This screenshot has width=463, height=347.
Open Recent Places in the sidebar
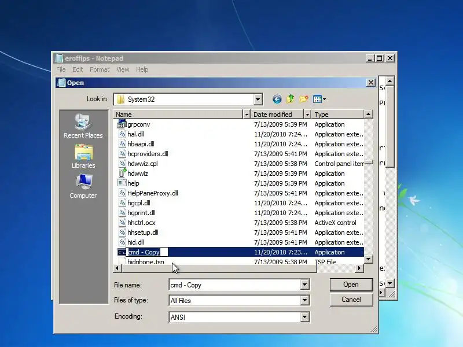click(x=83, y=126)
